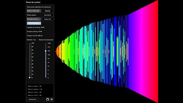The height and width of the screenshot is (103, 183).
Task: Click the light blue button below the design dropdown
Action: (34, 23)
